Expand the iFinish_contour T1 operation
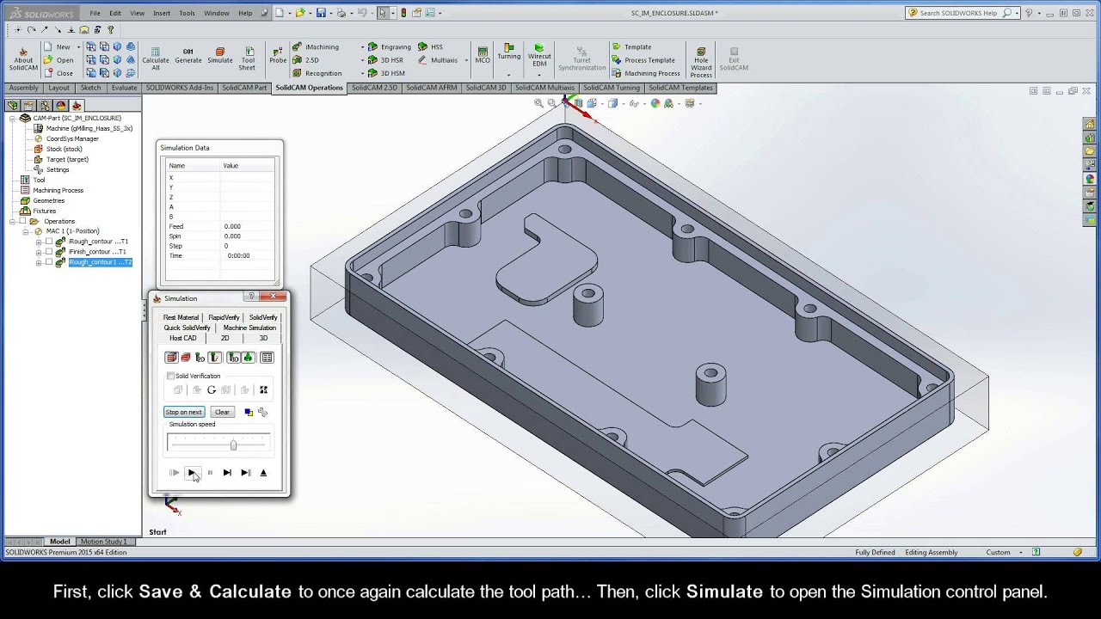Screen dimensions: 1101x619 pos(39,252)
